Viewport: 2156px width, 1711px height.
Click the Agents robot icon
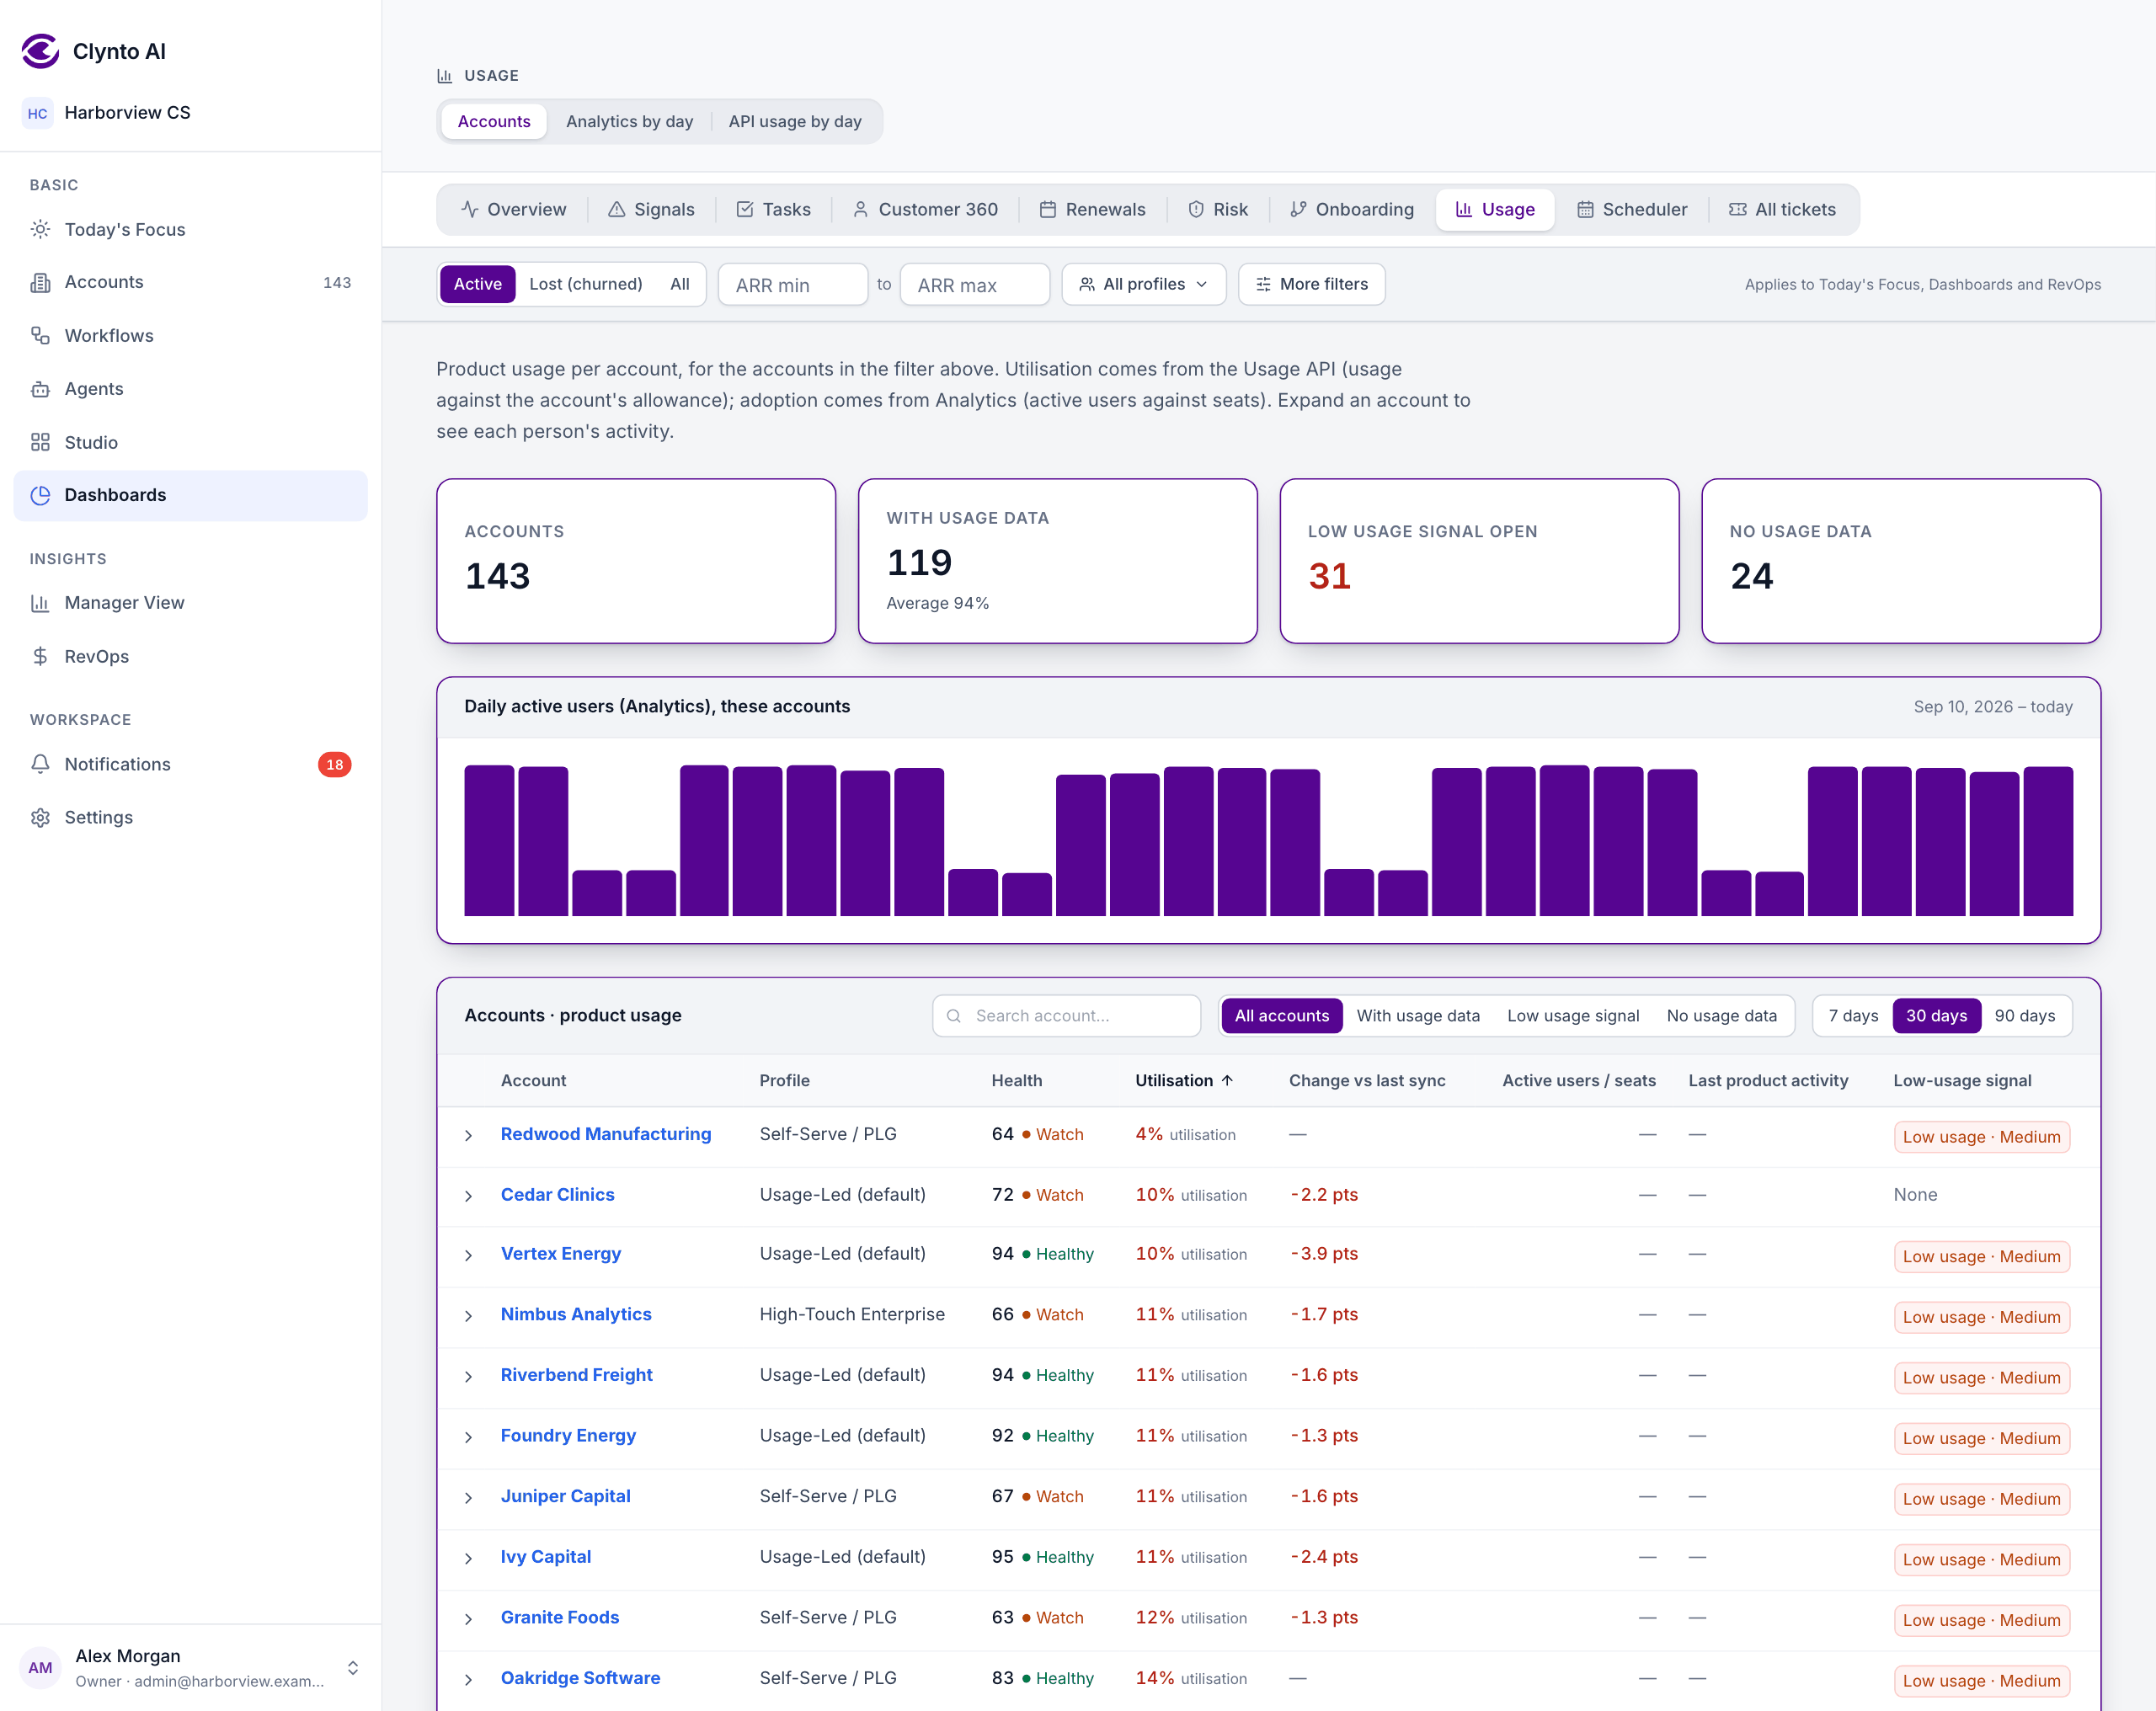[x=40, y=389]
